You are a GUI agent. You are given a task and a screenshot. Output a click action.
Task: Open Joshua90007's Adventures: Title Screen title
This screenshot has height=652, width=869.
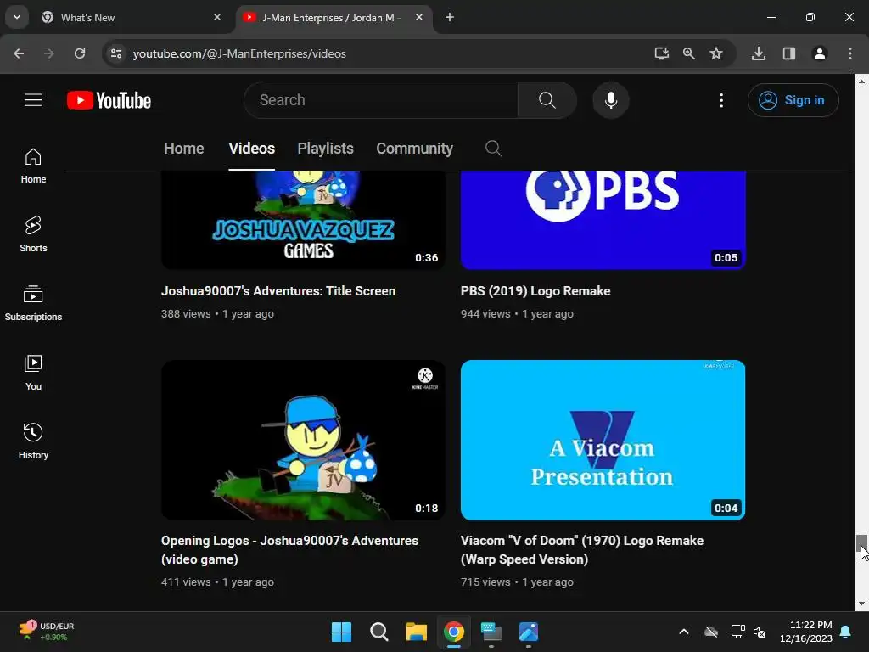tap(278, 291)
